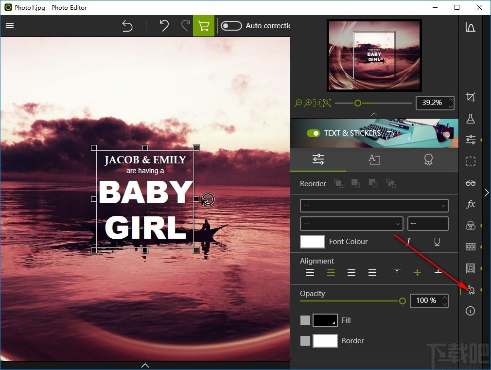Open the brick textures tool

[x=470, y=247]
